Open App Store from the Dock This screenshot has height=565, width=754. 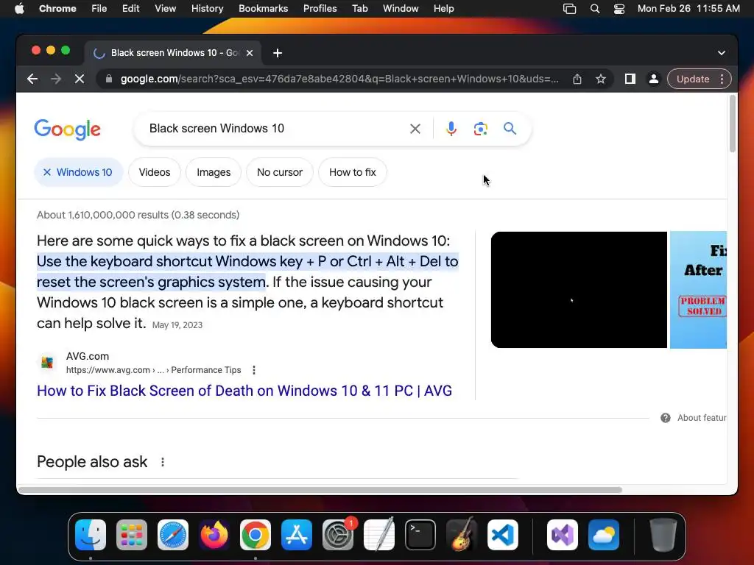(x=297, y=535)
